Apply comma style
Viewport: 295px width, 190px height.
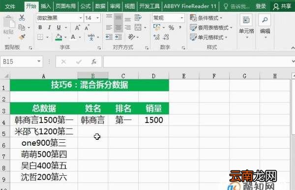tap(180, 28)
